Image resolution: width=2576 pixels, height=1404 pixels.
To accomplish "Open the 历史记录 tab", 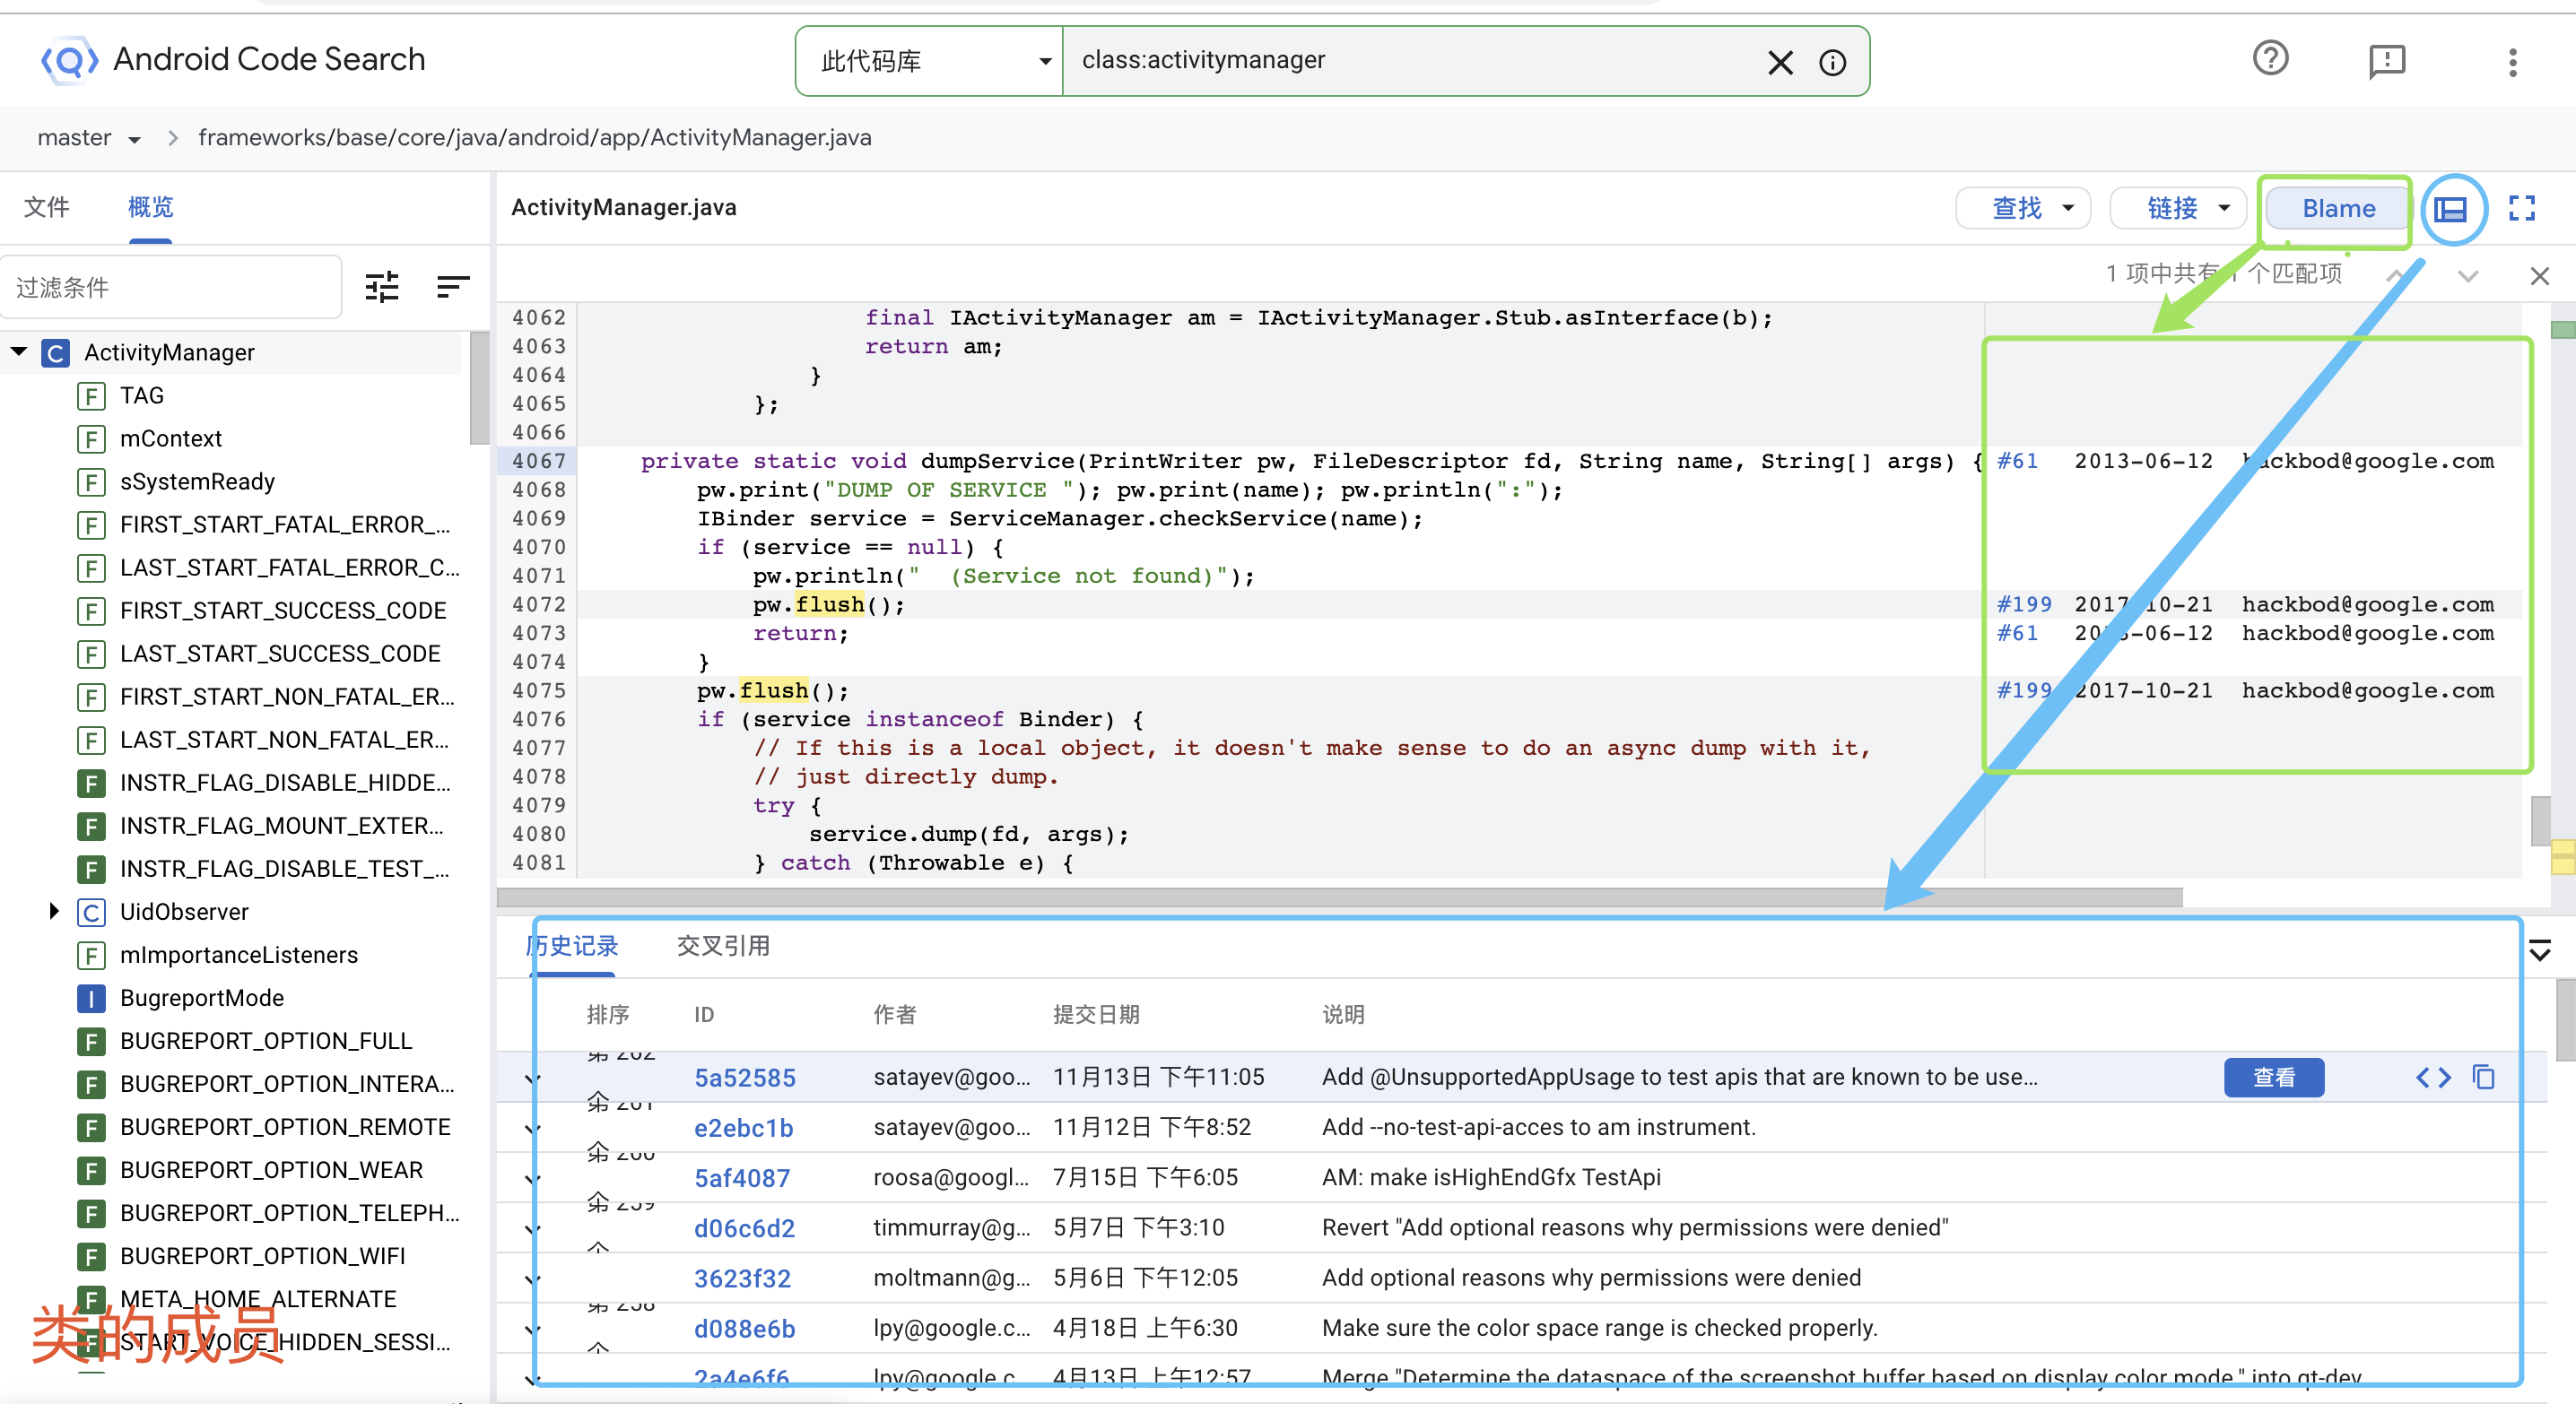I will [x=572, y=947].
